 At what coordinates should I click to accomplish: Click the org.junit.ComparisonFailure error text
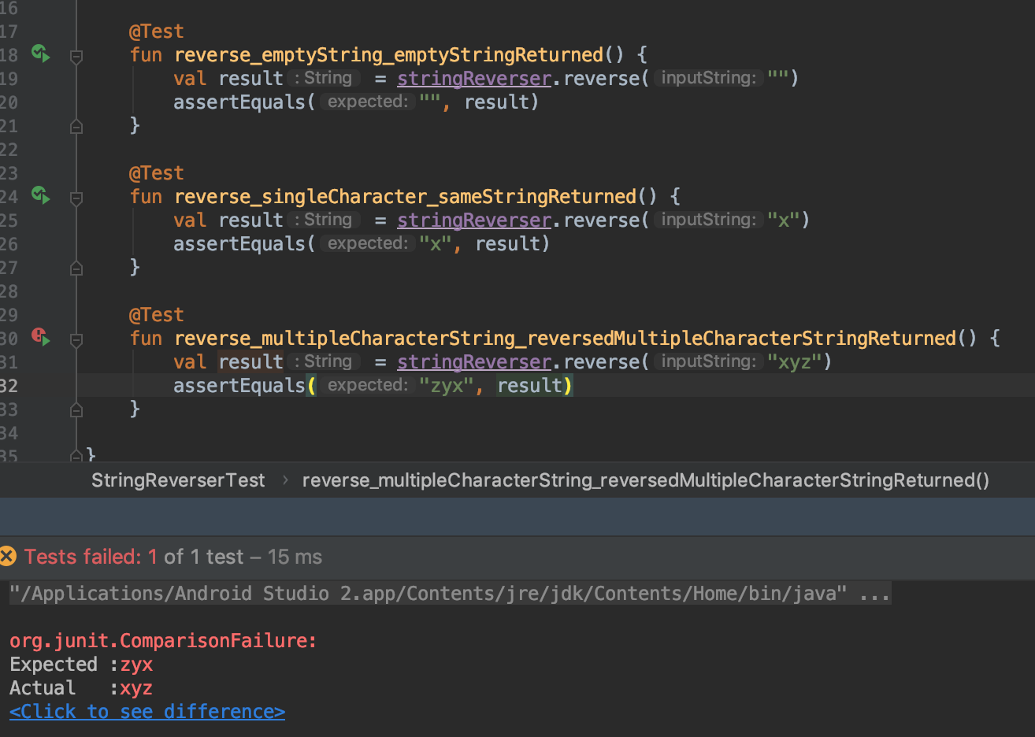[161, 640]
